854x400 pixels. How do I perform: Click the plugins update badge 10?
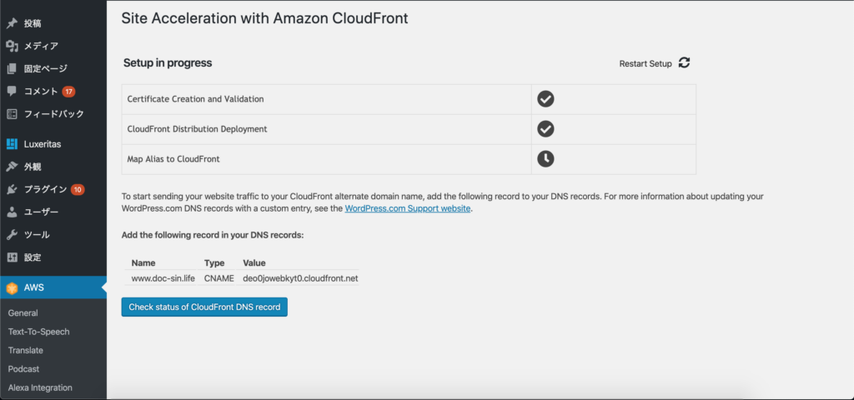(x=78, y=189)
